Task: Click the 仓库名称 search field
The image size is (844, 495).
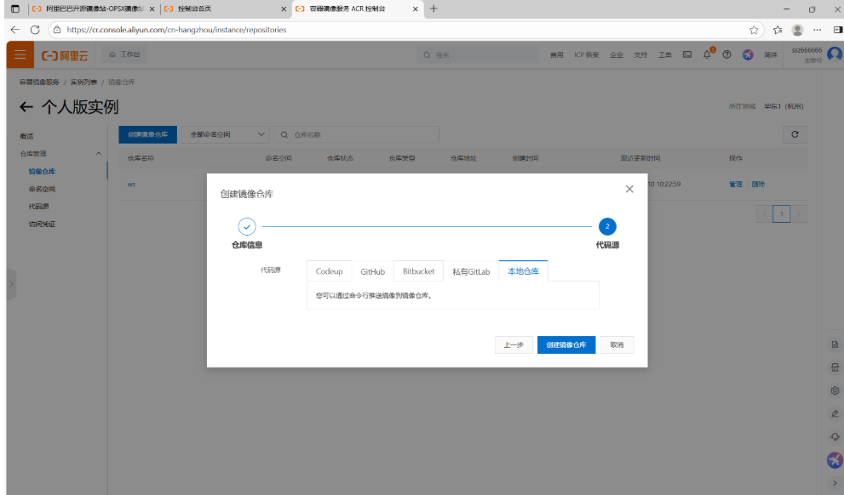Action: (x=356, y=134)
